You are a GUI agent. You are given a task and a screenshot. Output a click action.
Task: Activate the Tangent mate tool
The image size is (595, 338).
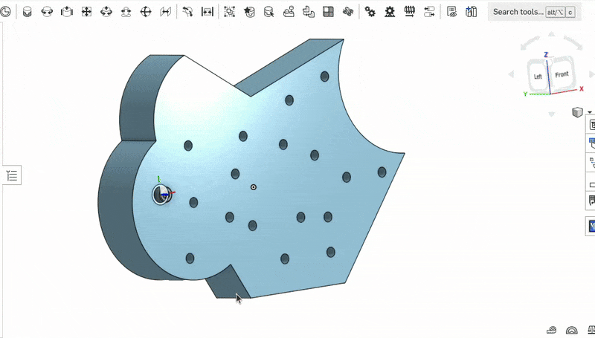pos(187,12)
